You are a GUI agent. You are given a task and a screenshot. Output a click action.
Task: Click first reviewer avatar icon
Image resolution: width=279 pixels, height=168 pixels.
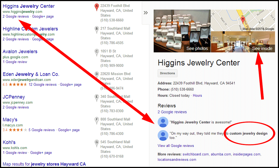click(163, 122)
